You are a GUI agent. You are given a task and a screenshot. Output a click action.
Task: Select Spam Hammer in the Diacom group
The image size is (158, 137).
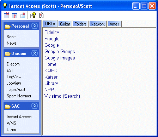pyautogui.click(x=19, y=96)
